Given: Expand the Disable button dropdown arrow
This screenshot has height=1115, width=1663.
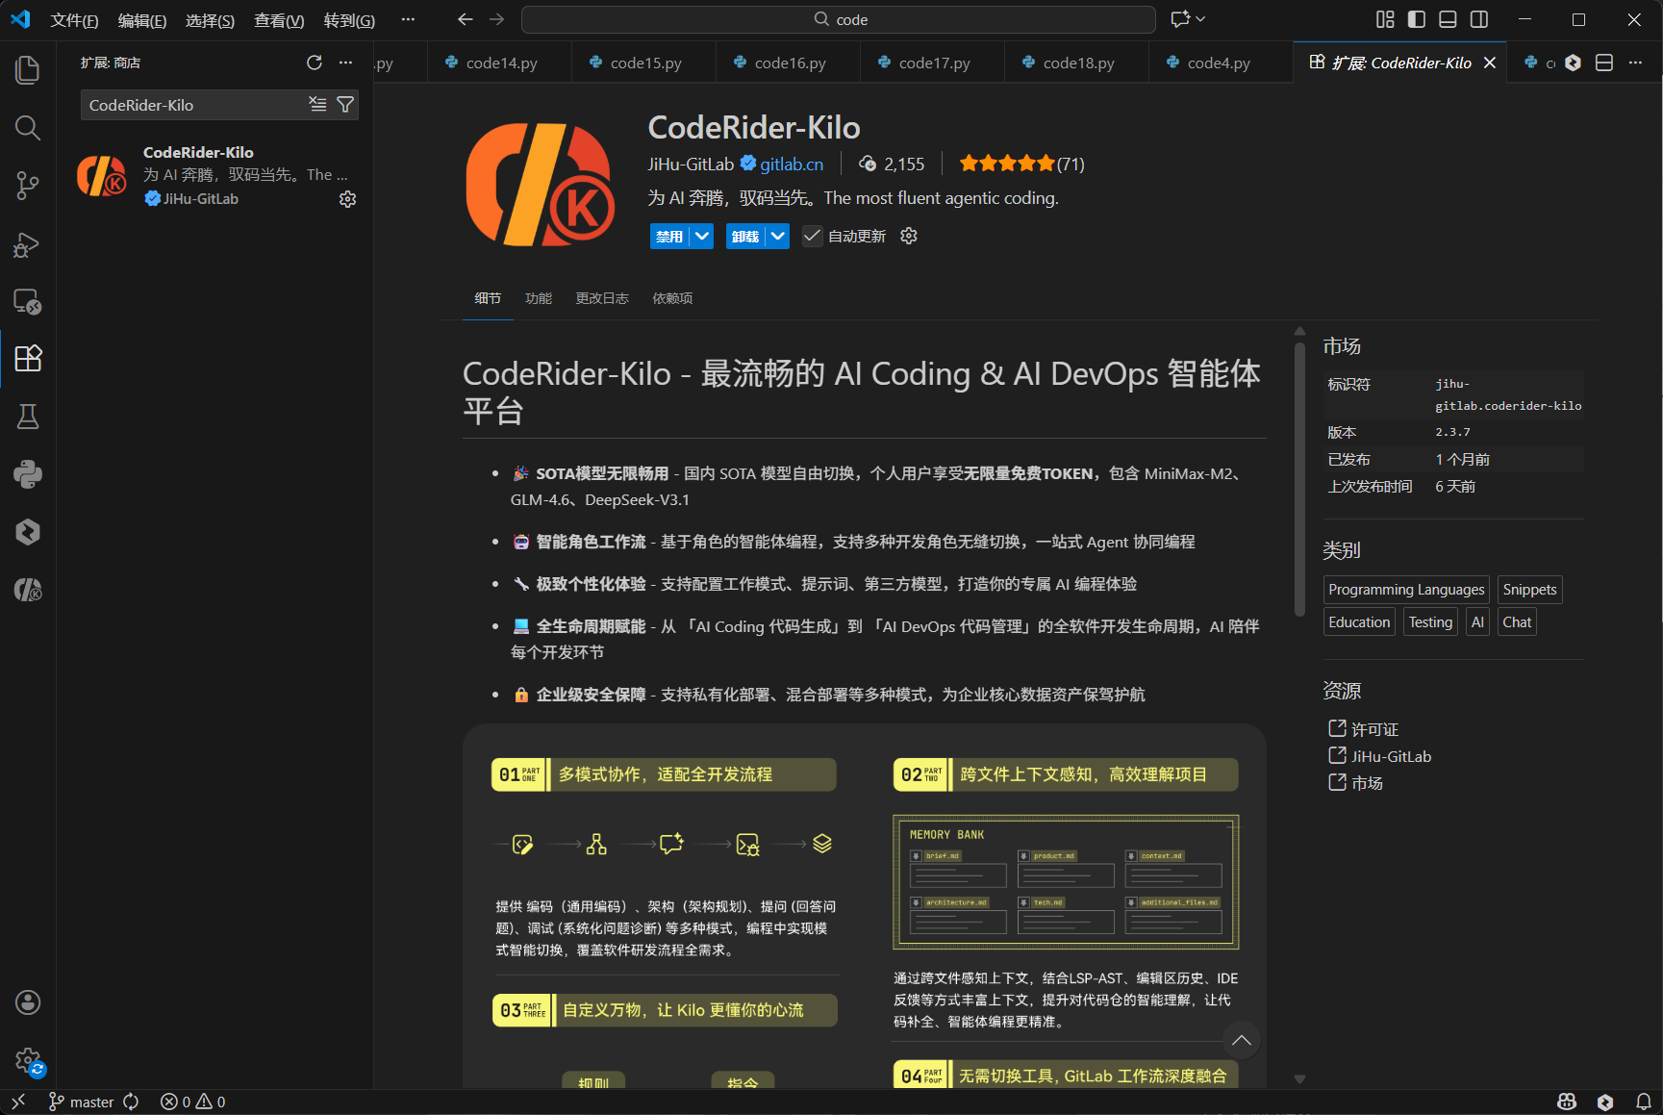Looking at the screenshot, I should click(702, 237).
